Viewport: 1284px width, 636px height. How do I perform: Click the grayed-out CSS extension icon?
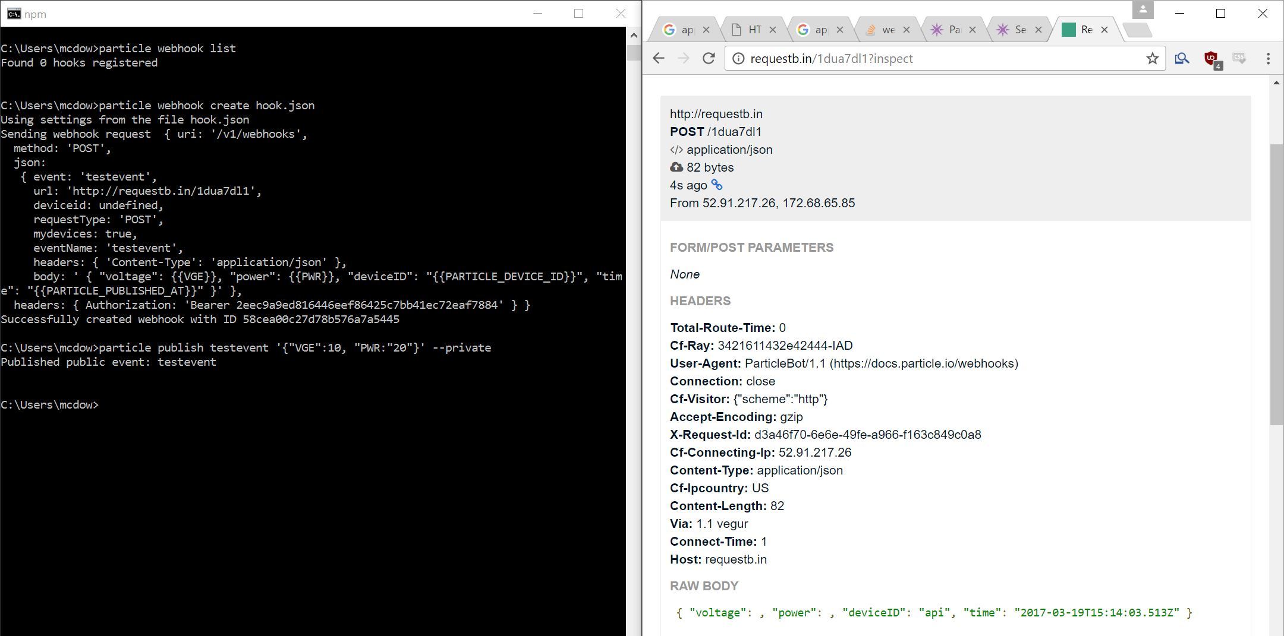[x=1239, y=58]
